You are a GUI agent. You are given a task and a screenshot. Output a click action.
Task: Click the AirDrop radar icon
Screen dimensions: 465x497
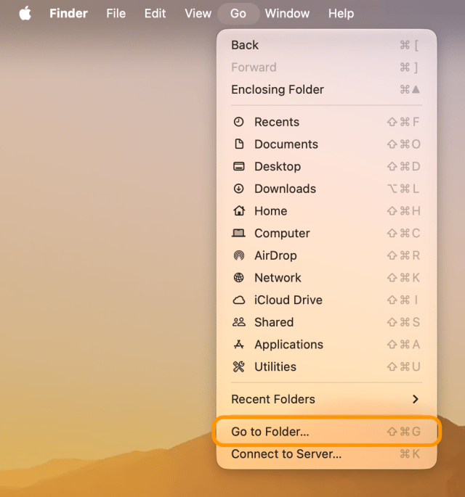(x=239, y=255)
